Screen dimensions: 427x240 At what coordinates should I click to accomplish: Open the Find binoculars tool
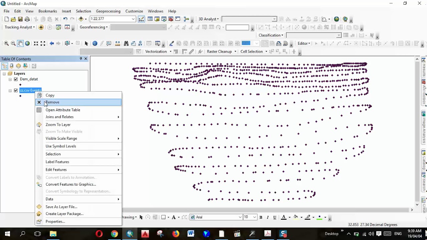tap(126, 43)
